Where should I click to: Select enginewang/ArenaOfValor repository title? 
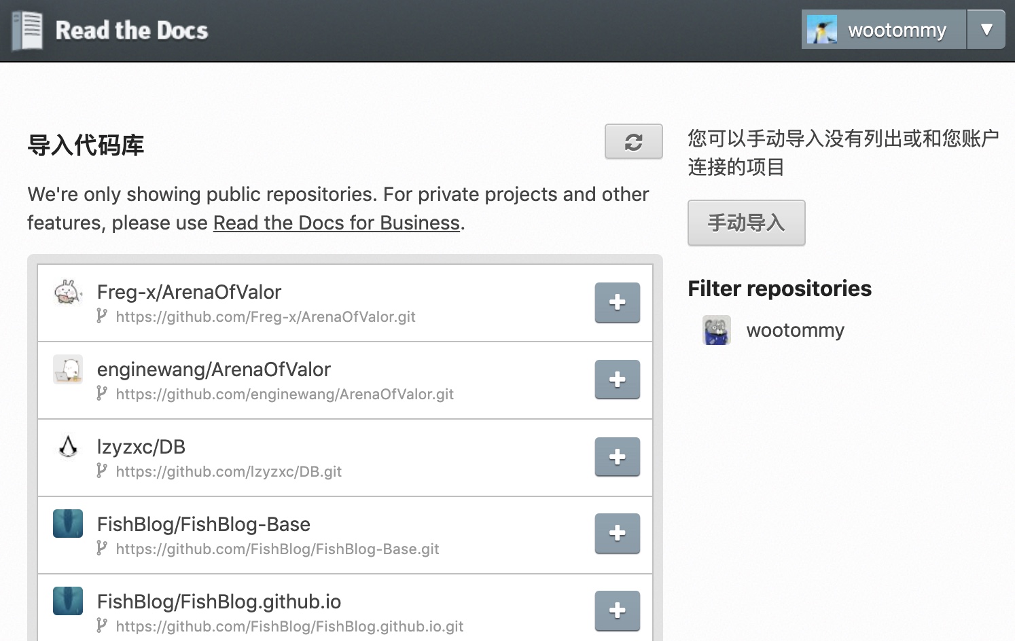coord(214,369)
